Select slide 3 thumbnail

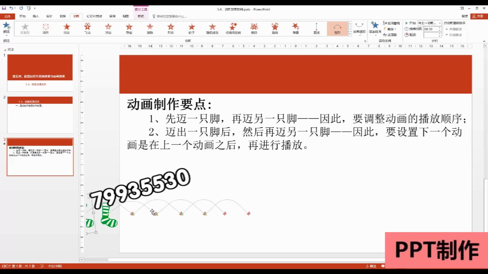[40, 157]
